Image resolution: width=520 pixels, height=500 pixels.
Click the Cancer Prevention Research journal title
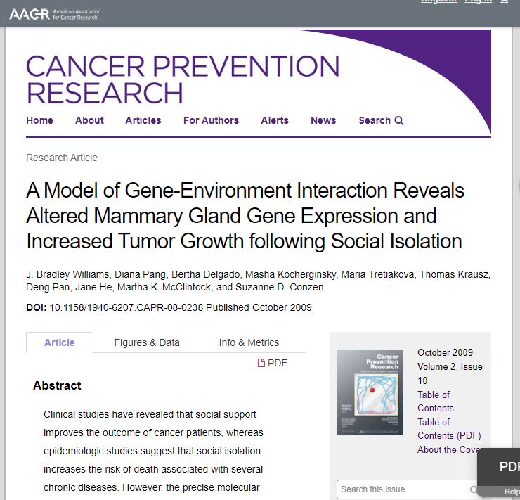[x=183, y=79]
